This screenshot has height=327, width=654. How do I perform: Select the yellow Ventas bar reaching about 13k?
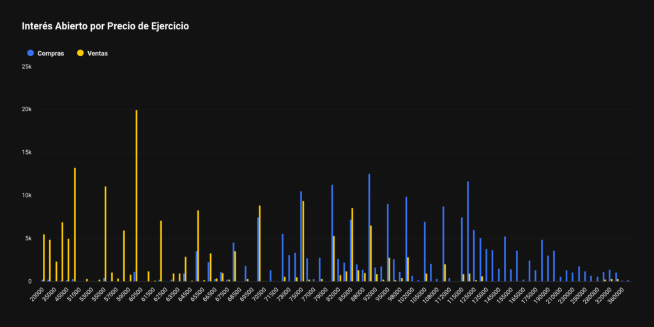coord(75,224)
